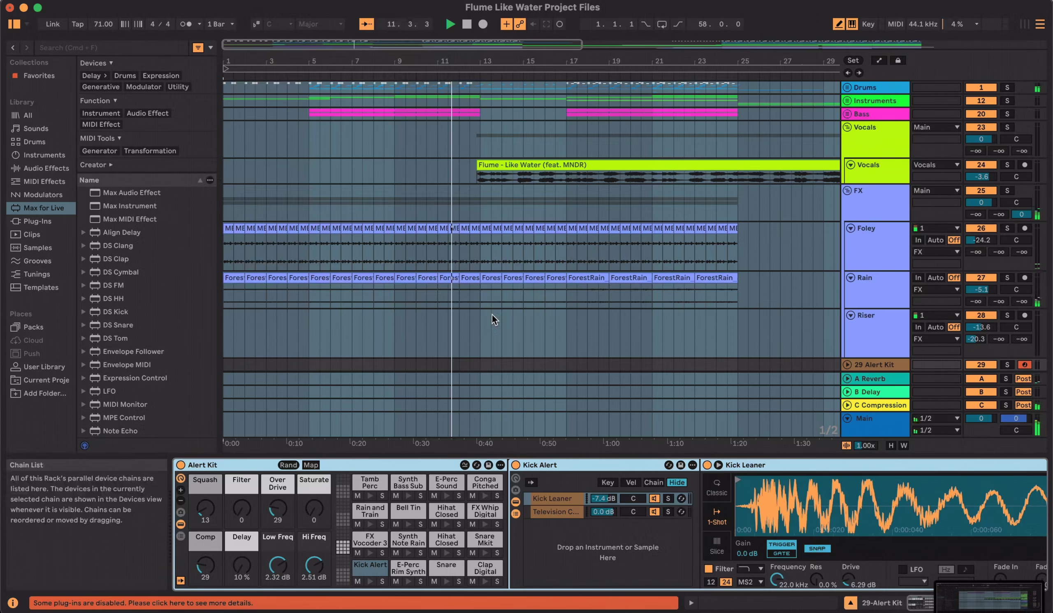Expand the MIDI Tools category in the browser
Screen dimensions: 1053x613
101,138
